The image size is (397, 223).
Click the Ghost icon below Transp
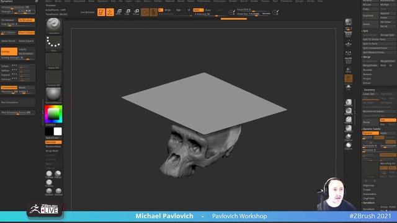pos(349,87)
